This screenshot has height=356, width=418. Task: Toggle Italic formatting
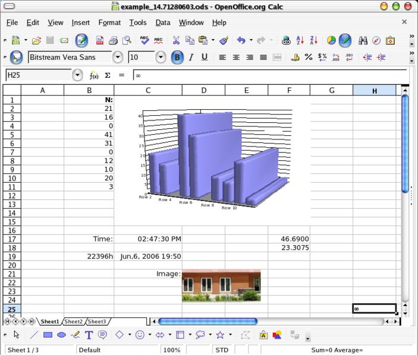pos(191,58)
